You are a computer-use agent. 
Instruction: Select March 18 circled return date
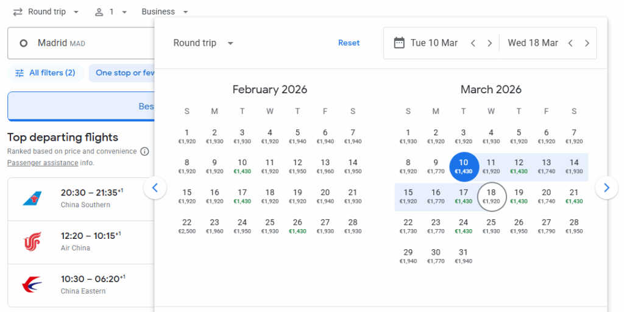tap(491, 197)
